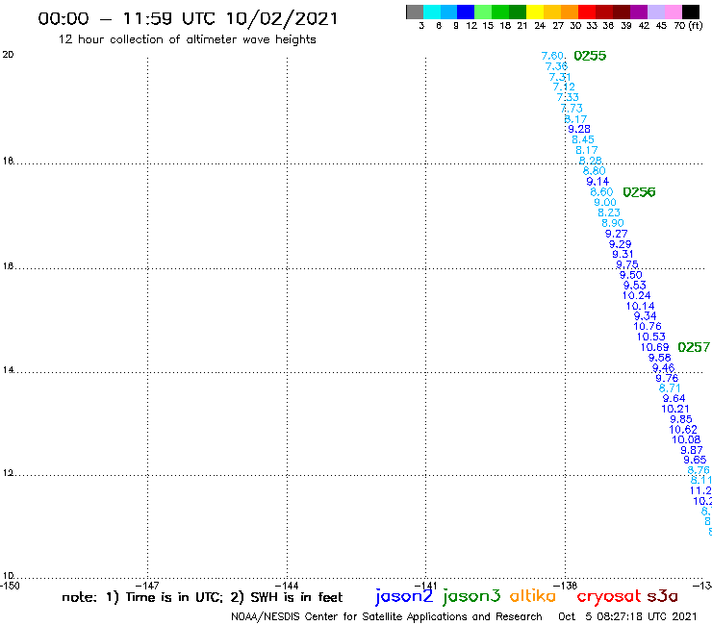Click the longitude label -138
The width and height of the screenshot is (712, 625).
click(566, 586)
